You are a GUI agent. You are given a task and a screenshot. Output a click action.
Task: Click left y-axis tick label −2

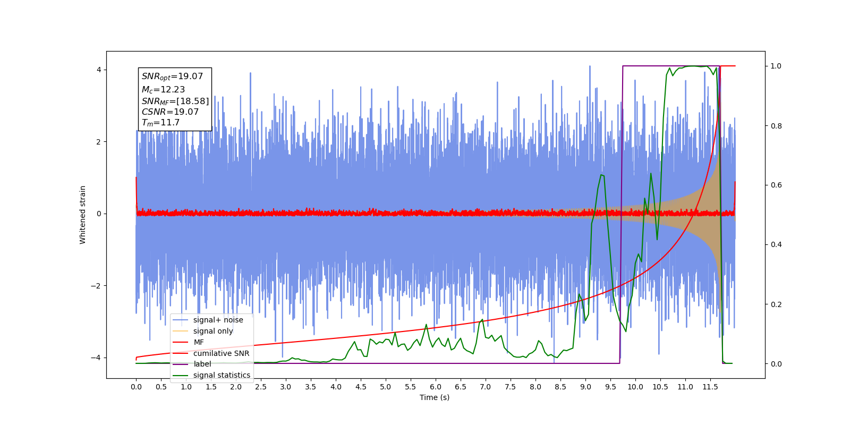coord(96,286)
